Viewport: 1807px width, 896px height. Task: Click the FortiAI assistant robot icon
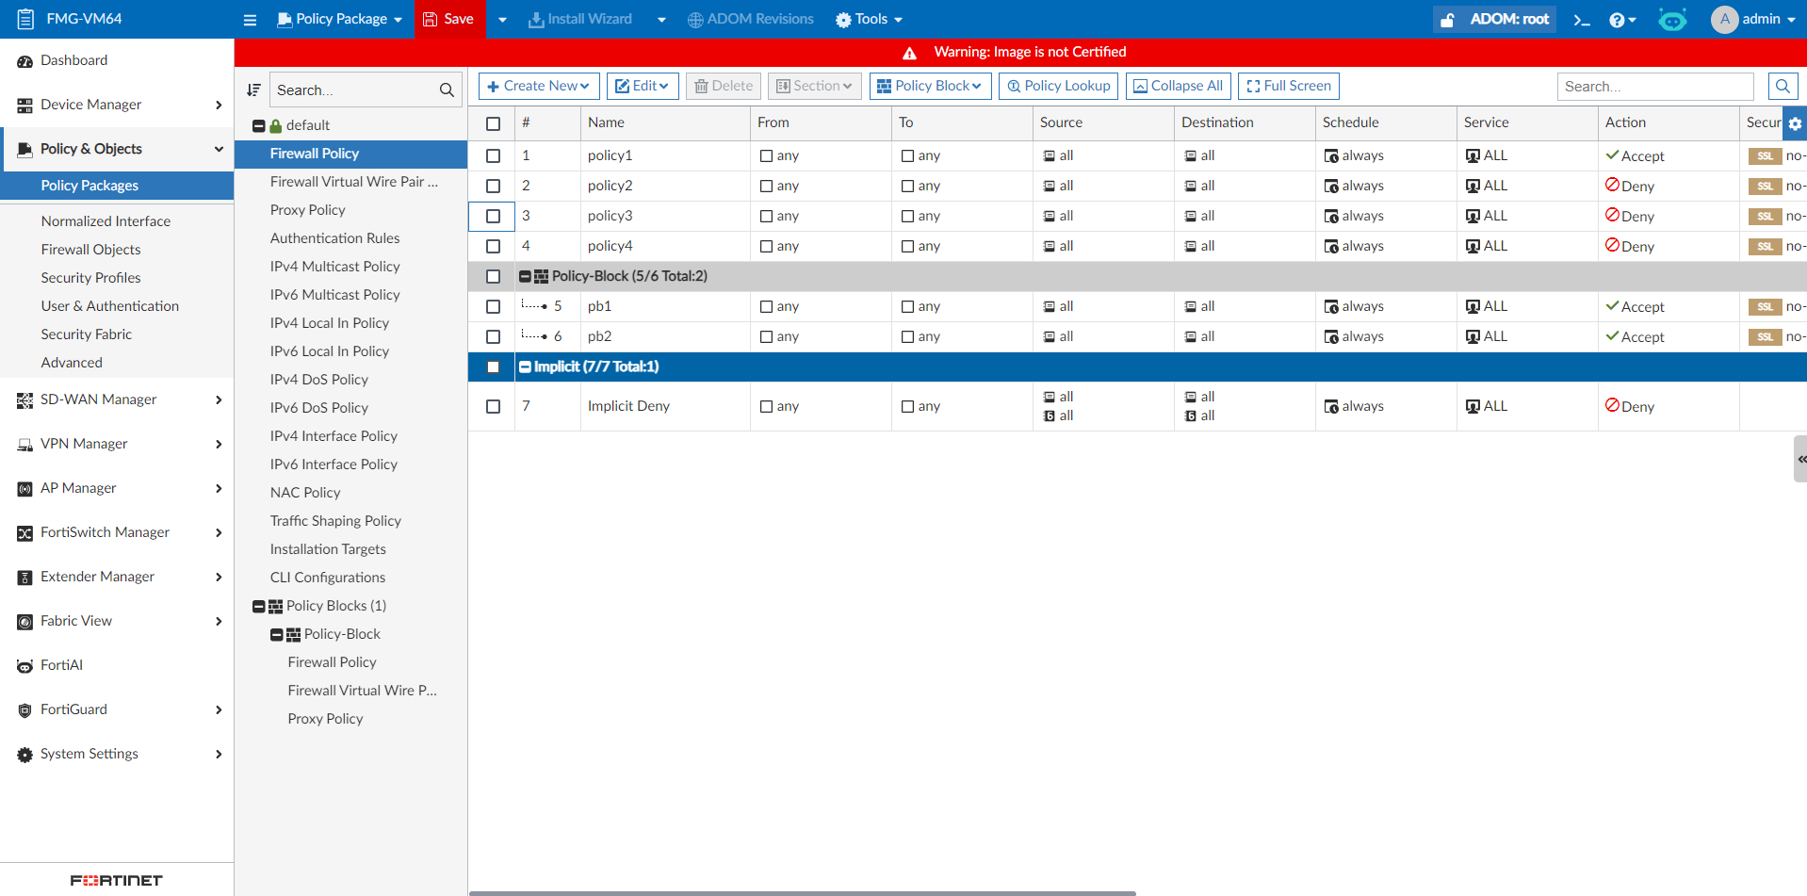(1672, 19)
